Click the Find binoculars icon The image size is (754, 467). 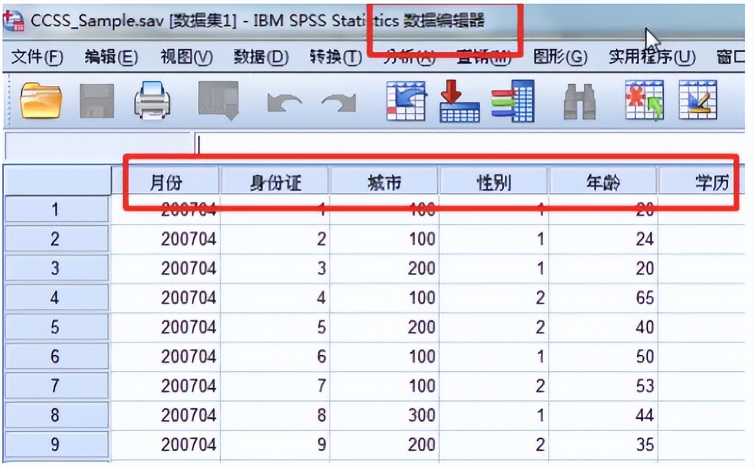click(x=580, y=101)
